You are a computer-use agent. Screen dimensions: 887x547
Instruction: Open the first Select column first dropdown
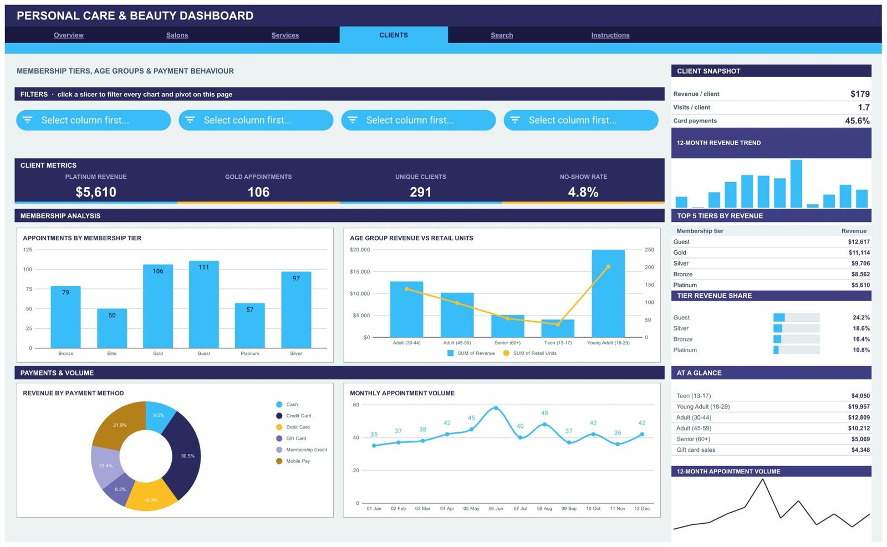click(93, 120)
